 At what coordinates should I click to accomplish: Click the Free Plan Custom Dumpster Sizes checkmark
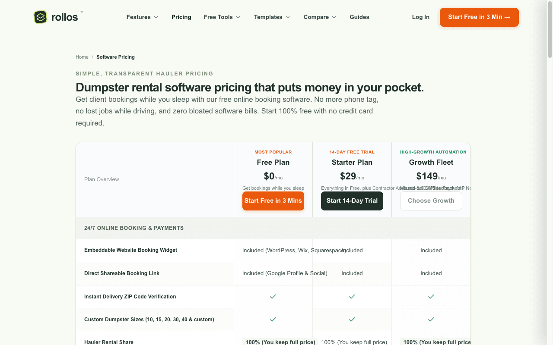pos(273,320)
